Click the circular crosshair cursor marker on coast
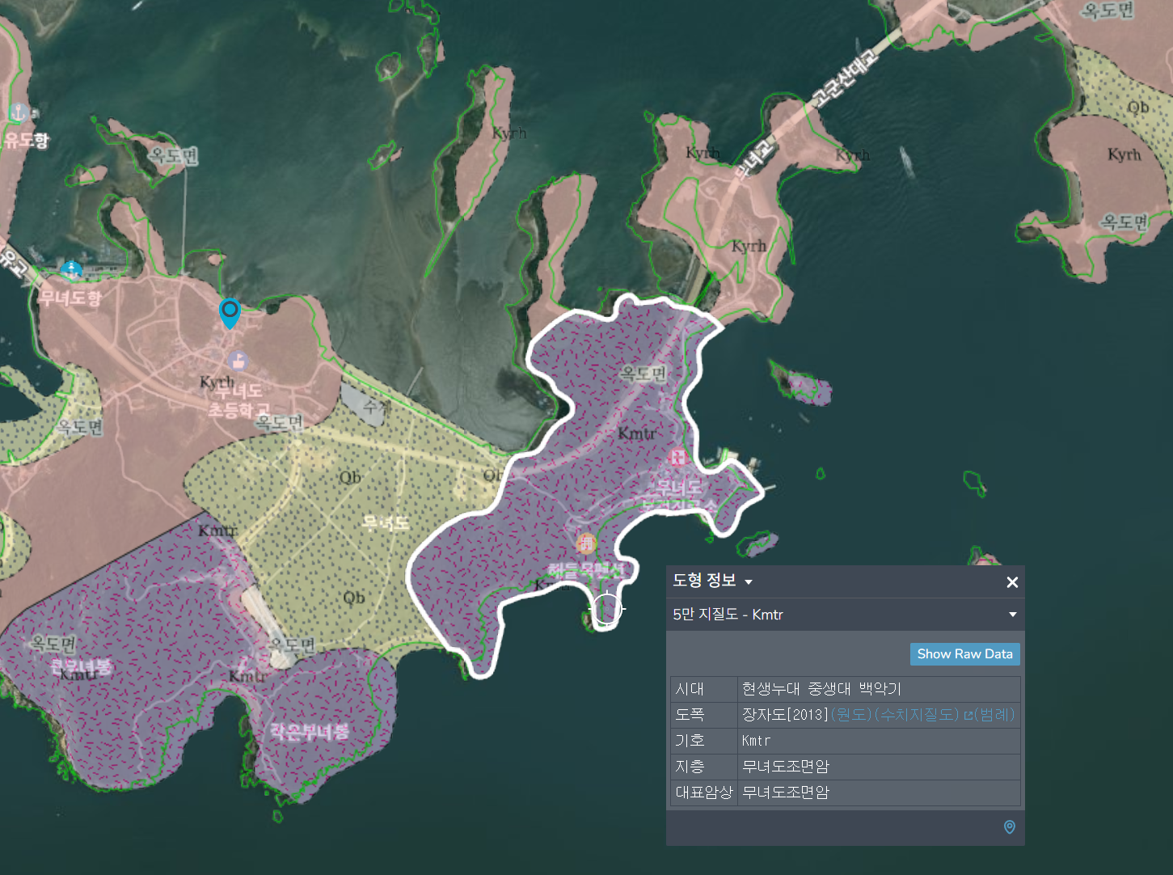 [606, 608]
